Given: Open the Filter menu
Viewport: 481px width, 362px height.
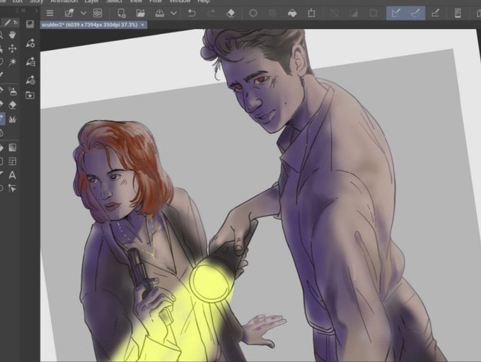Looking at the screenshot, I should click(156, 1).
